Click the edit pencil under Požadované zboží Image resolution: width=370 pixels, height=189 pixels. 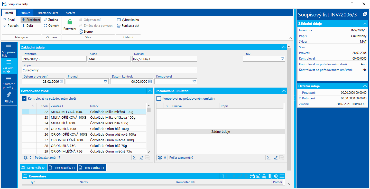click(141, 158)
